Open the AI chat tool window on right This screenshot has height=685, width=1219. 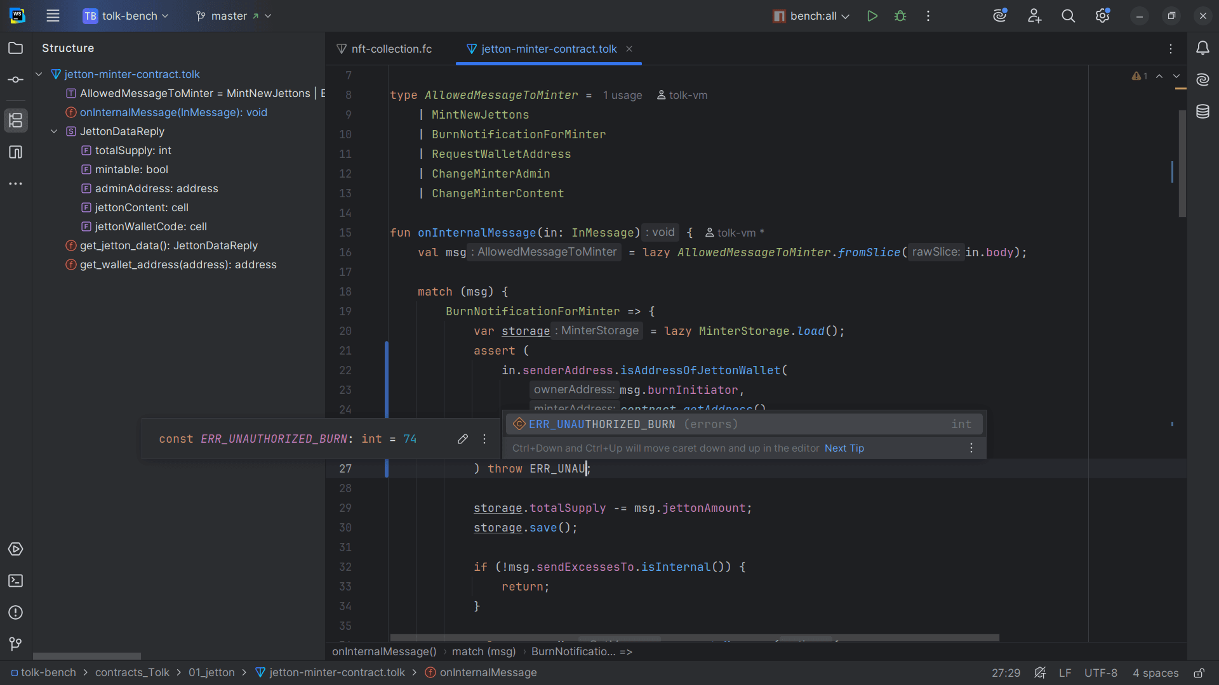coord(1203,80)
